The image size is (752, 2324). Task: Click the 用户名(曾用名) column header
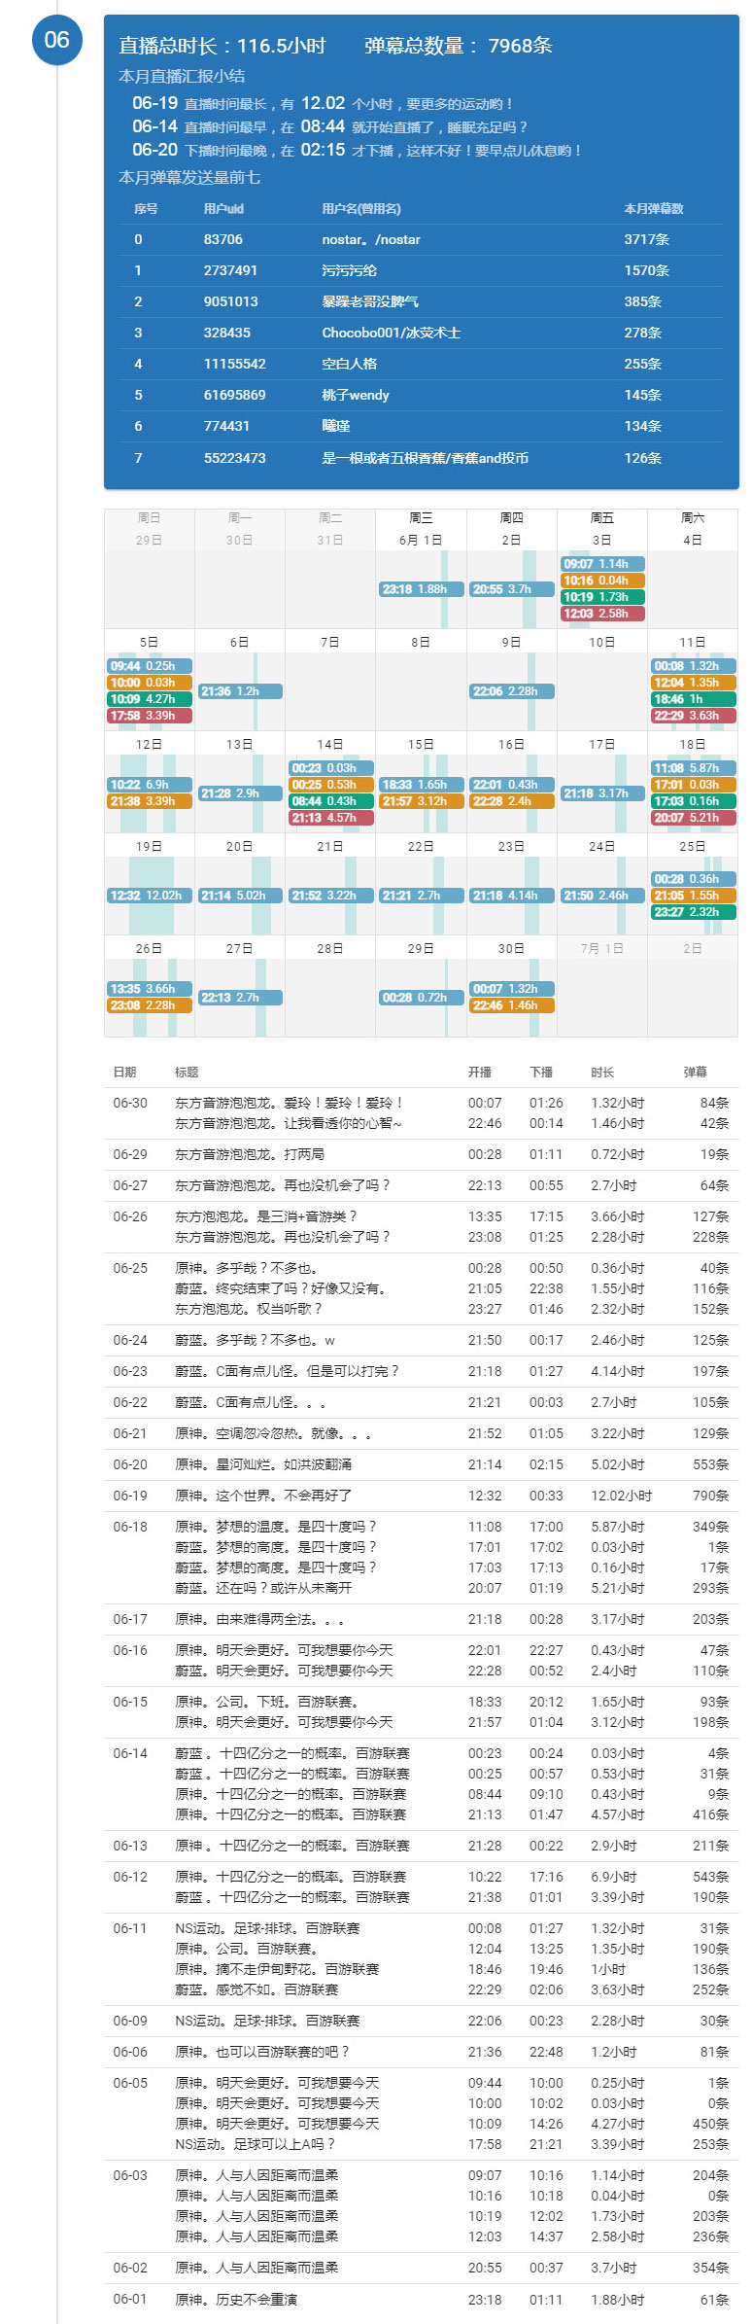click(x=361, y=209)
